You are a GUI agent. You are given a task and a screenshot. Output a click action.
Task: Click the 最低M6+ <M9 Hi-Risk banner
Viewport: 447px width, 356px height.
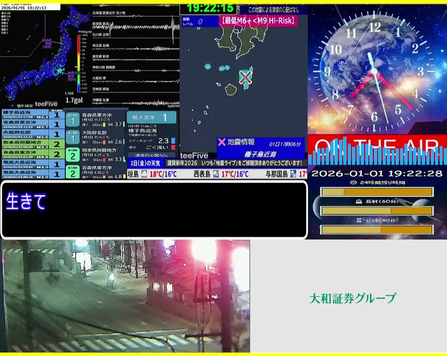point(258,21)
